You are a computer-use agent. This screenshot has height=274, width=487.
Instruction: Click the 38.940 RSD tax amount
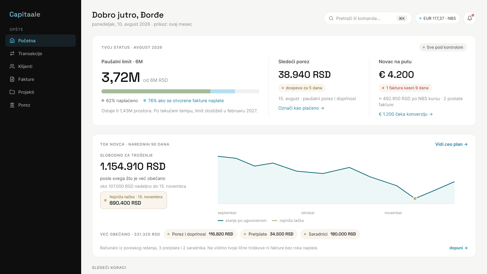coord(304,75)
